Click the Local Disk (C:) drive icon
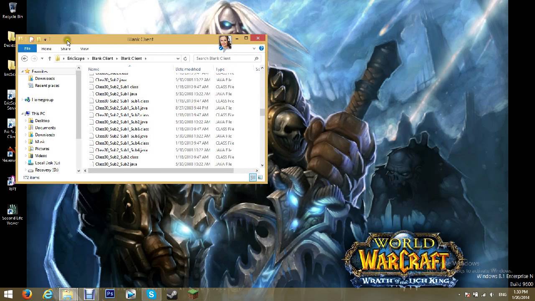The width and height of the screenshot is (535, 301). pos(31,163)
